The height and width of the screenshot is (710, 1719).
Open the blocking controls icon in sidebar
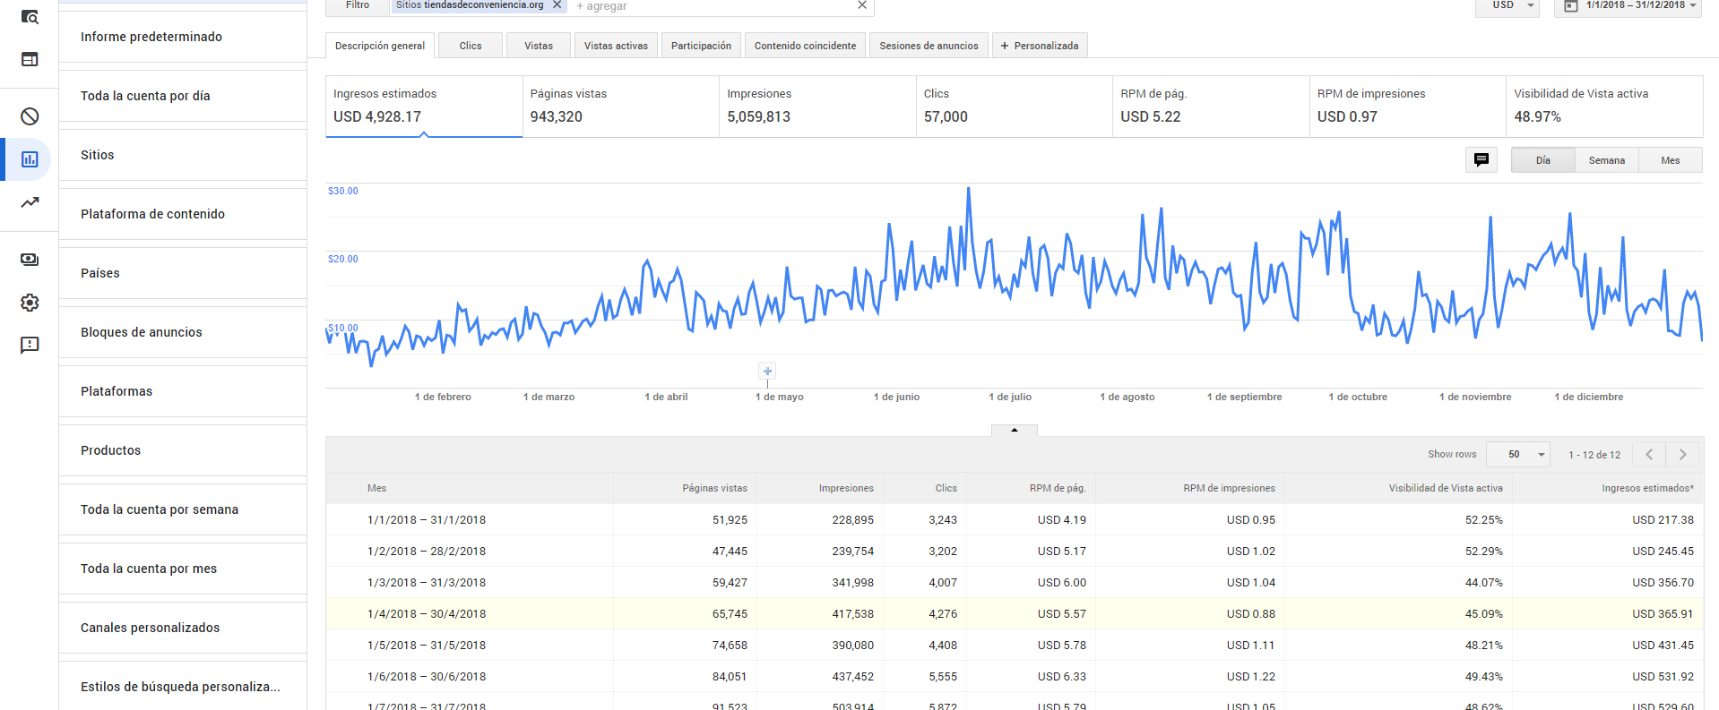tap(30, 116)
